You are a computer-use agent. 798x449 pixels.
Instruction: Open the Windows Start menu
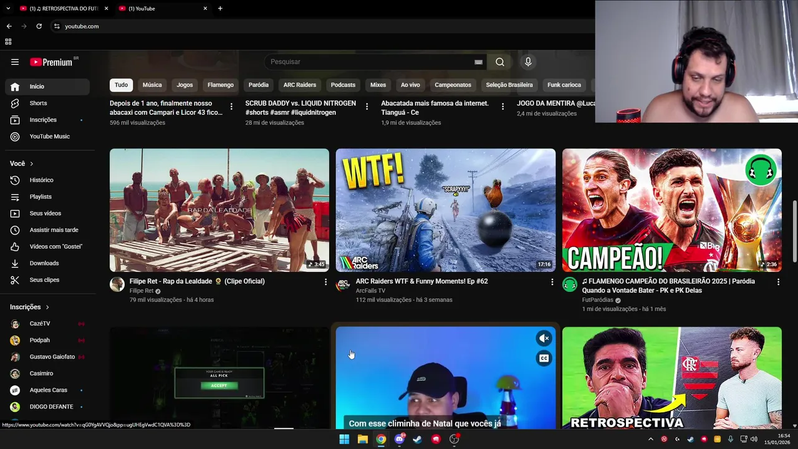[x=344, y=439]
